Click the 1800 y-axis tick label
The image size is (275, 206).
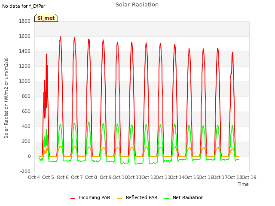25,21
